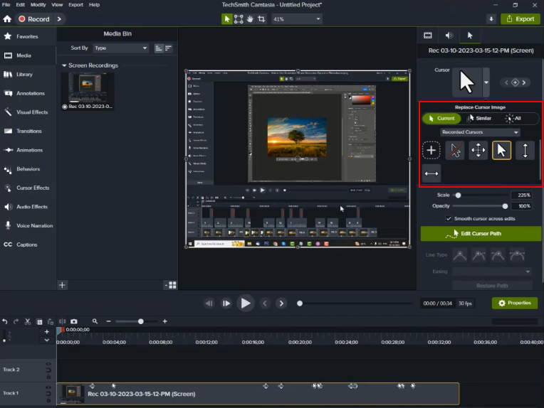Open the Sort By Type dropdown
This screenshot has height=408, width=544.
pos(120,48)
